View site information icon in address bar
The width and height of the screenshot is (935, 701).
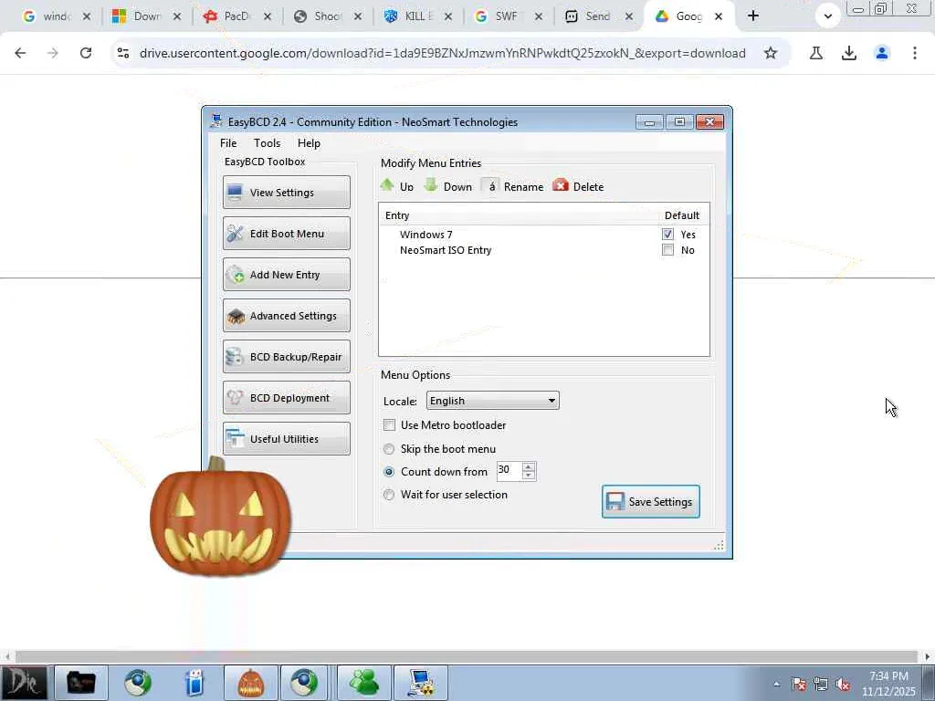(x=123, y=53)
